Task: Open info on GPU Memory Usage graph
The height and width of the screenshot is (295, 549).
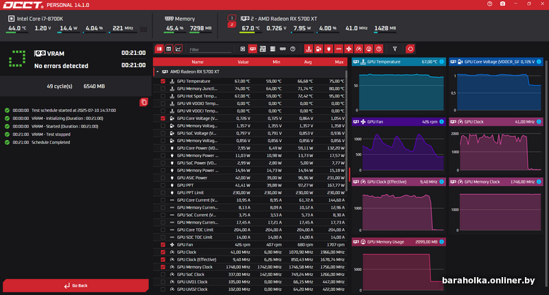Action: click(x=441, y=241)
